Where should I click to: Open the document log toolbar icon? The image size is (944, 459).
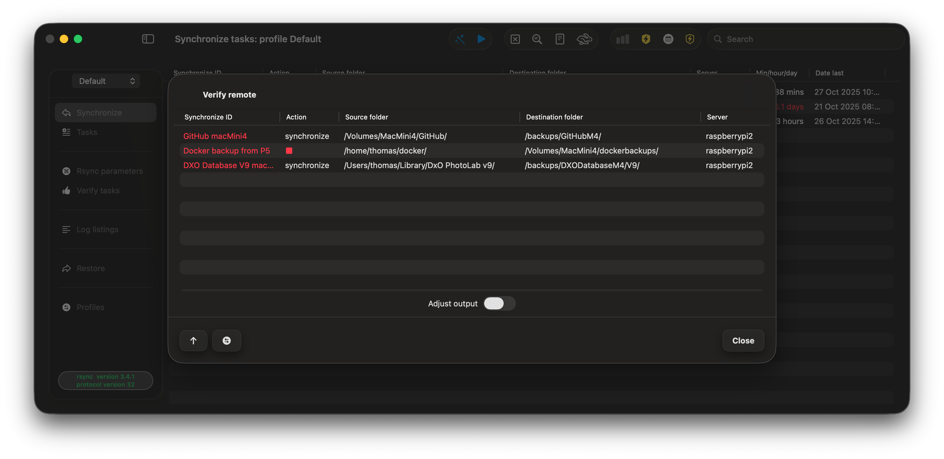pos(560,39)
